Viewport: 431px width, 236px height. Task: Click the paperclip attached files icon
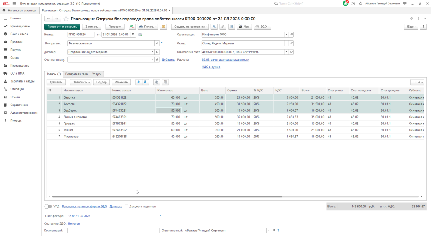(223, 27)
